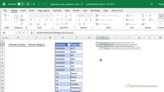This screenshot has height=92, width=164.
Task: Click the Select All corner triangle
Action: [x=3, y=38]
